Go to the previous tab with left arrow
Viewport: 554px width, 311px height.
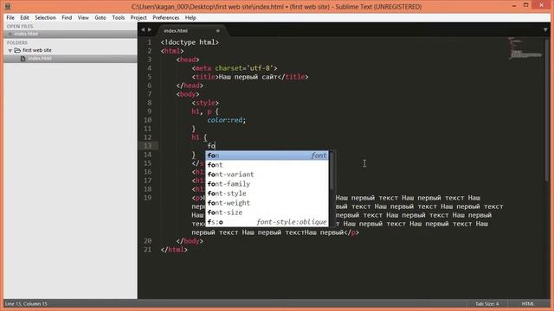click(x=143, y=30)
